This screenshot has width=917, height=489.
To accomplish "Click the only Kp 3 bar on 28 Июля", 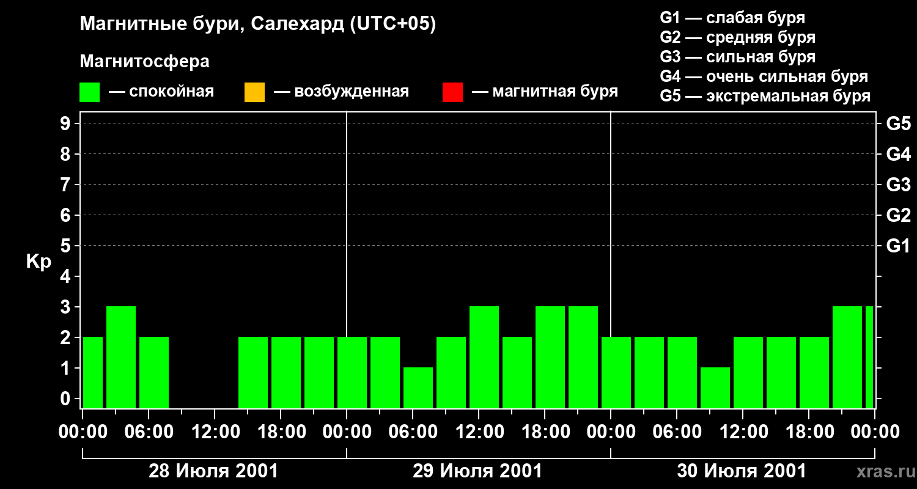I will tap(121, 357).
